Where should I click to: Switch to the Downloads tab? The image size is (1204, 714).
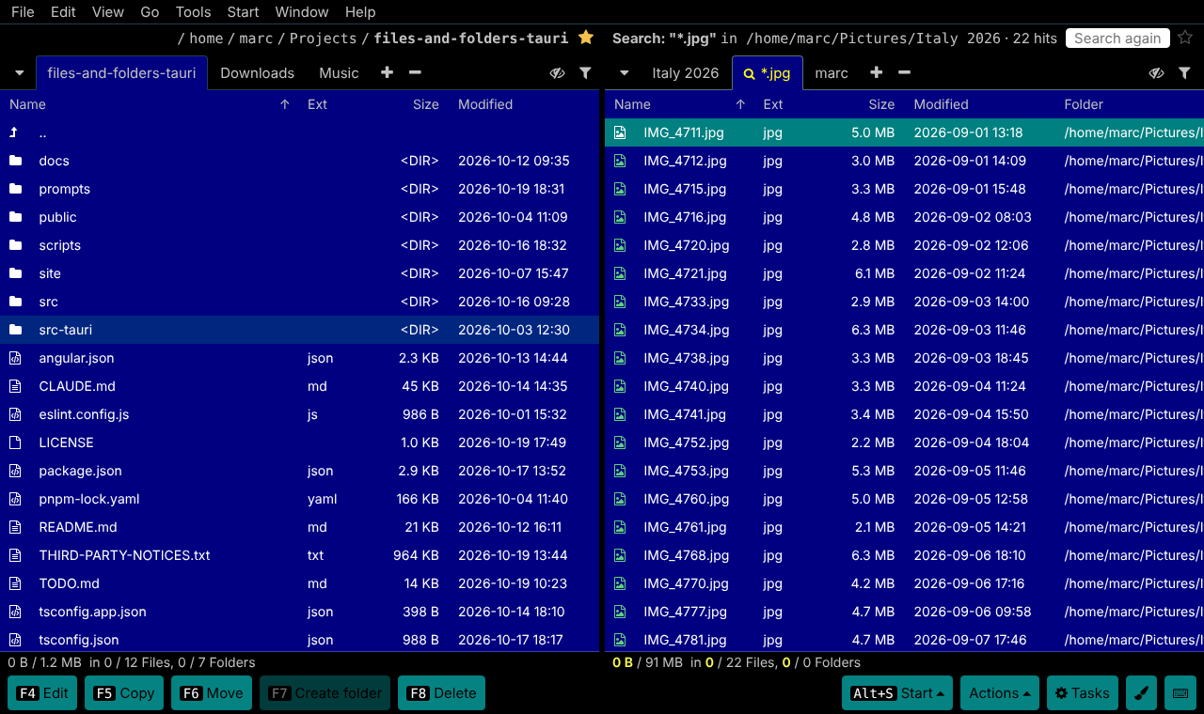[x=257, y=73]
